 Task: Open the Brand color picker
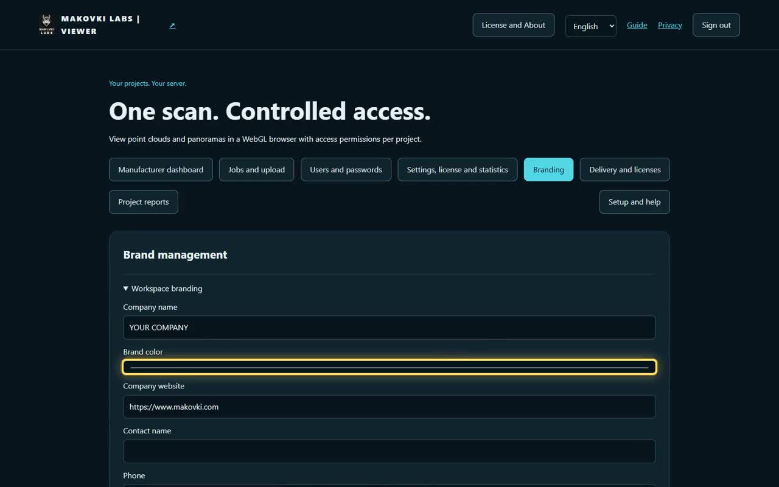click(x=389, y=367)
